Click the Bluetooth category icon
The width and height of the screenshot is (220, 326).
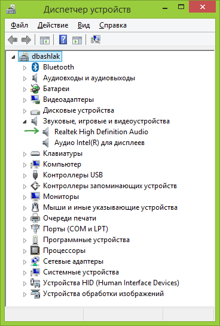pos(35,67)
